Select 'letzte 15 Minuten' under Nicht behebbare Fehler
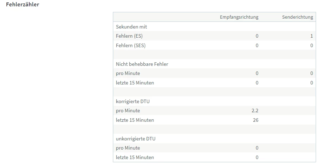Image resolution: width=327 pixels, height=164 pixels. tap(135, 83)
